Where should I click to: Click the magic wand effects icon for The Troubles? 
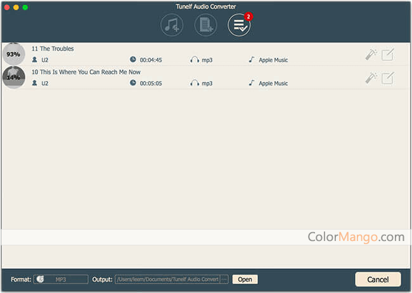coord(371,55)
